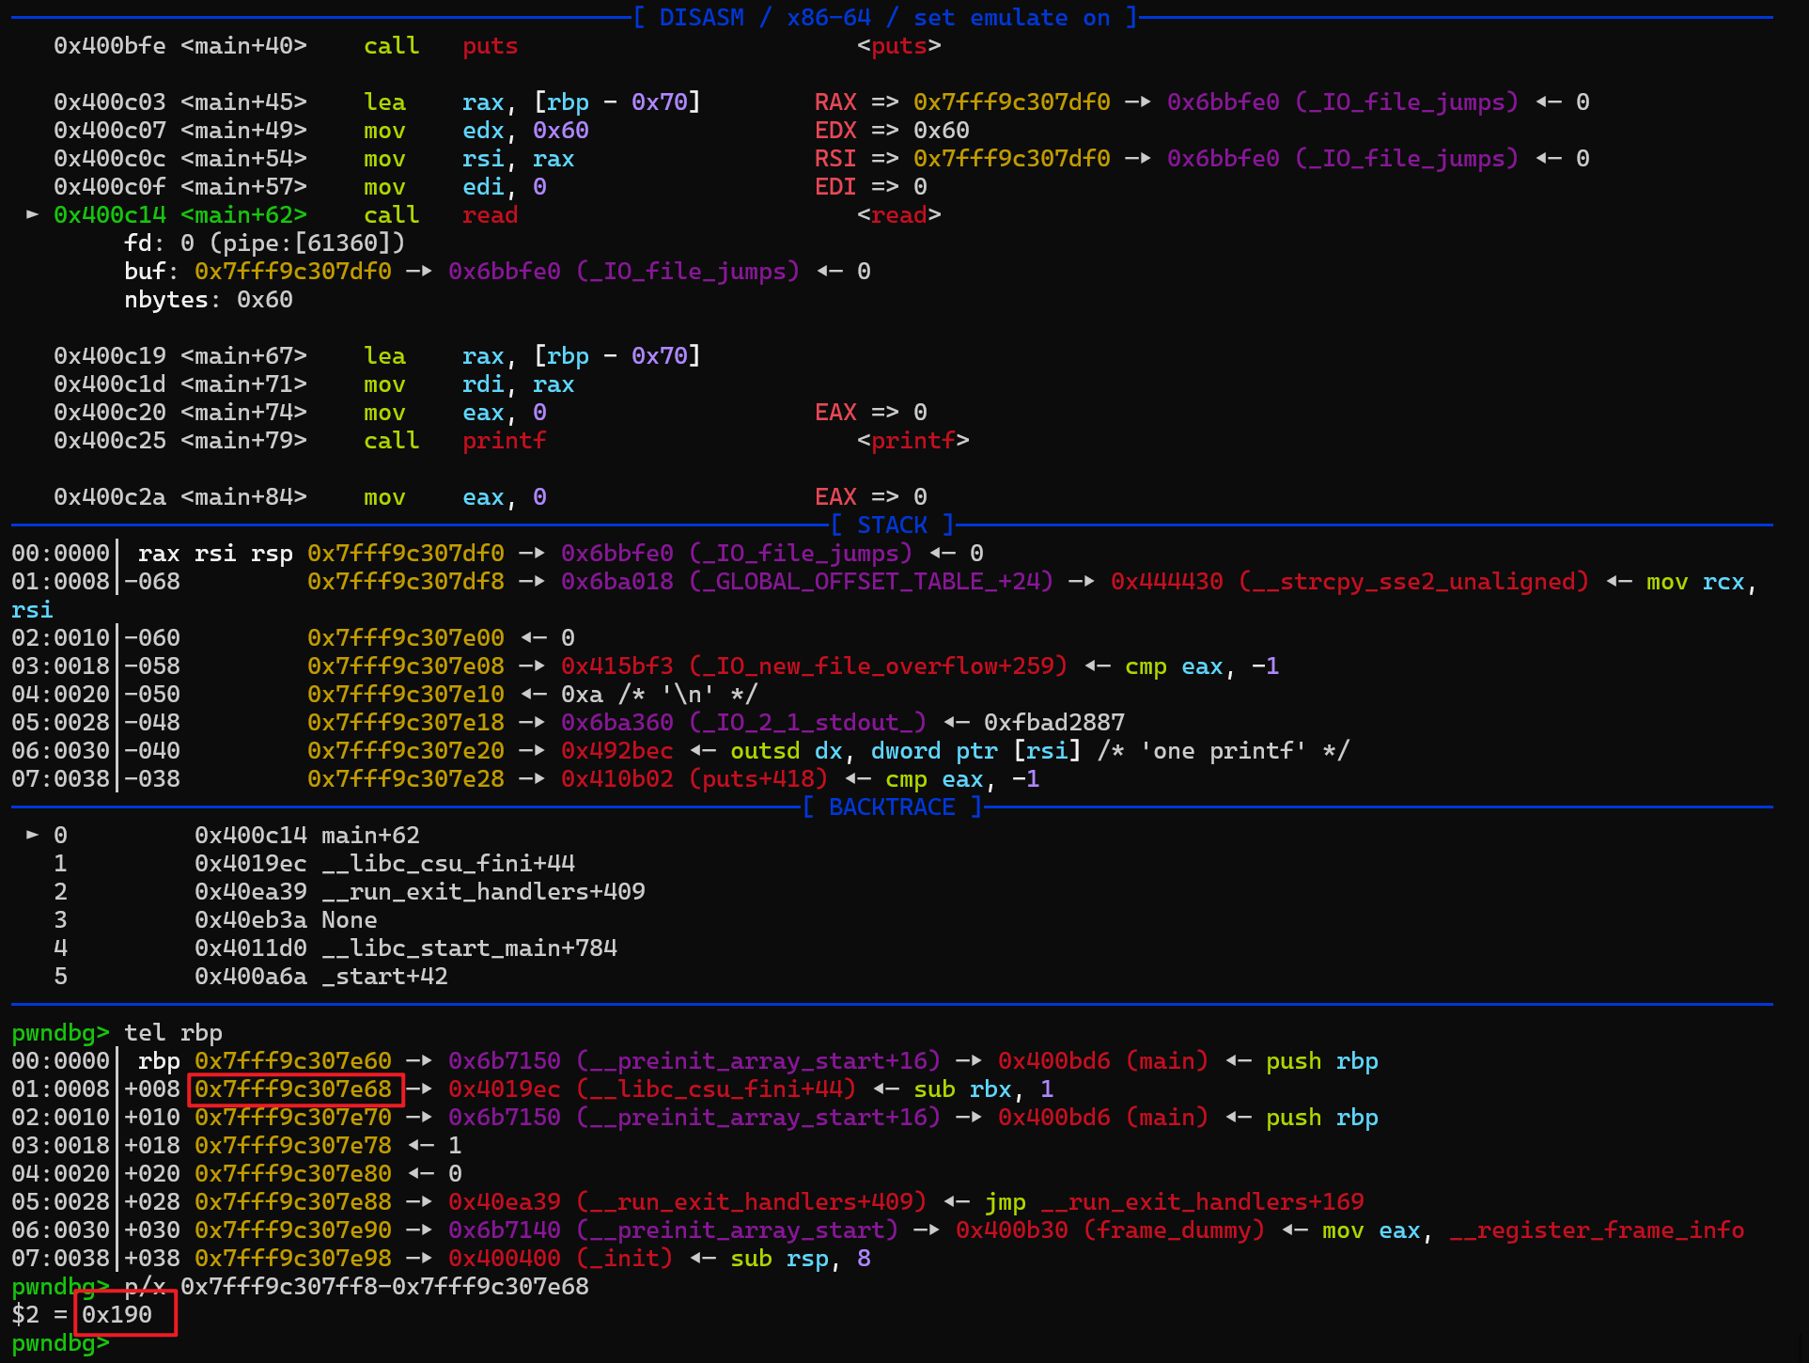
Task: Click the last empty pwndbg prompt
Action: [61, 1342]
